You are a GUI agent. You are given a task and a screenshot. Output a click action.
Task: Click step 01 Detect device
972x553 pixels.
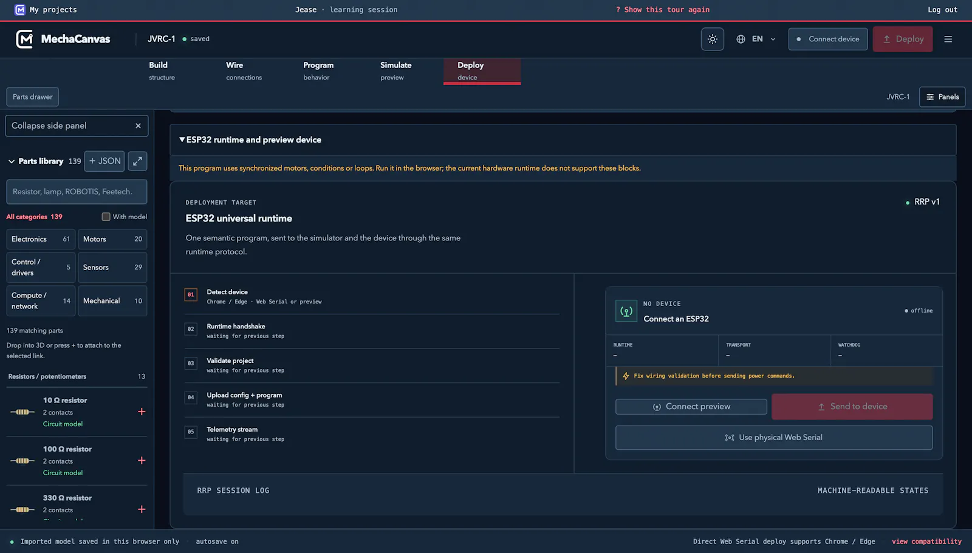[372, 297]
